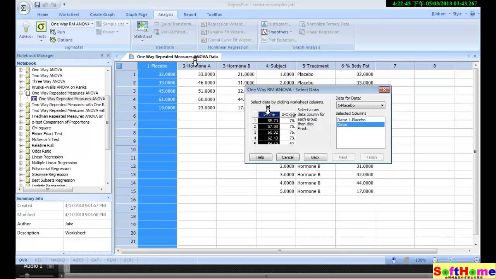Click the Help button in the dialog
Screen dimensions: 496x279
coord(260,157)
